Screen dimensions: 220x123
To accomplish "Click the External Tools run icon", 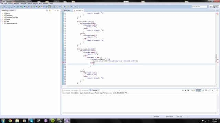I will tap(27, 7).
